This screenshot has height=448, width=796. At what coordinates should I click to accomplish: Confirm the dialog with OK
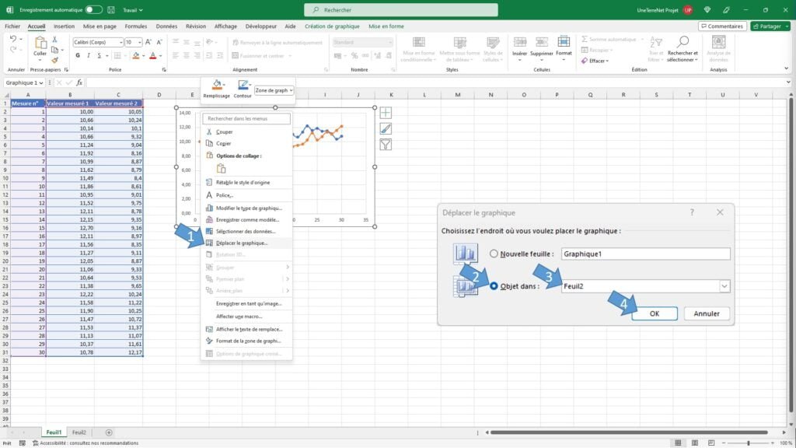[x=654, y=313]
